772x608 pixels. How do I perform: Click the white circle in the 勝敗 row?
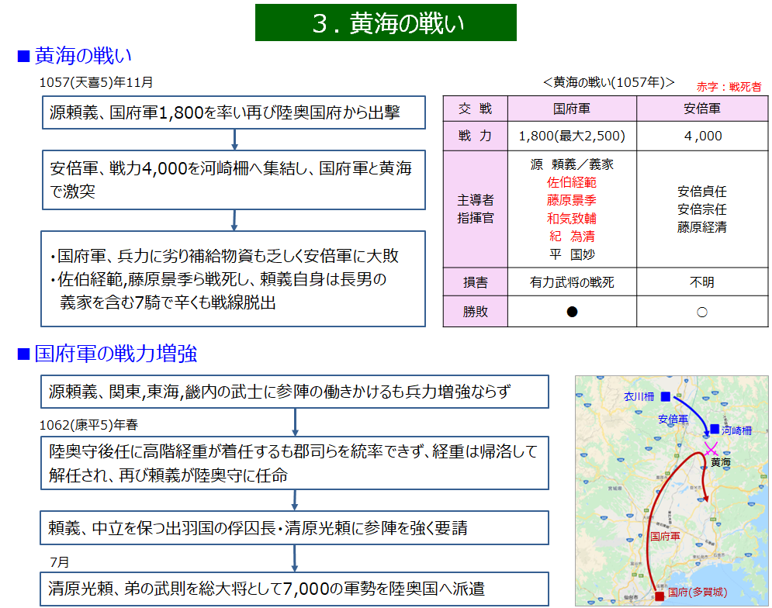click(701, 312)
